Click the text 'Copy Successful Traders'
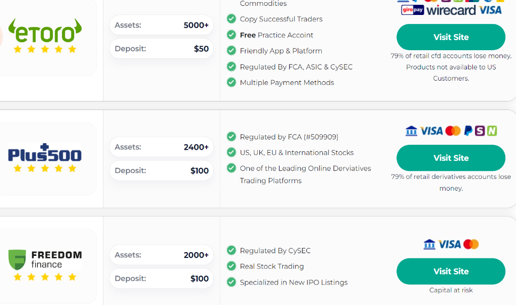Image resolution: width=516 pixels, height=305 pixels. point(281,19)
